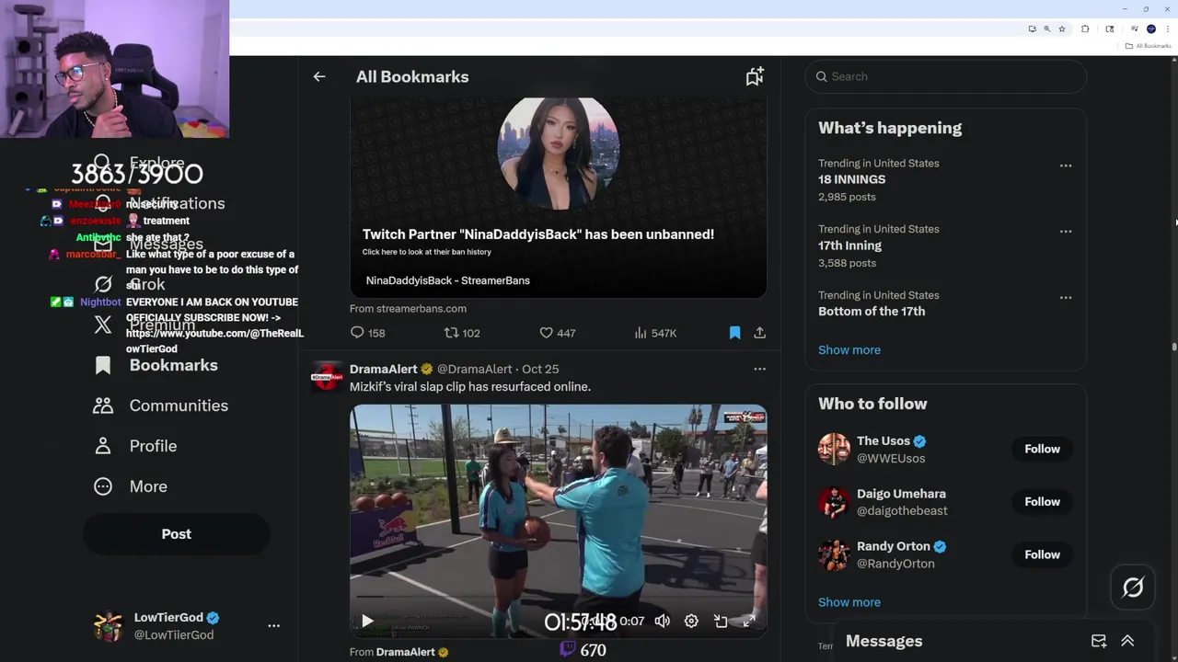1178x662 pixels.
Task: Click the browser profile avatar icon
Action: 1150,29
